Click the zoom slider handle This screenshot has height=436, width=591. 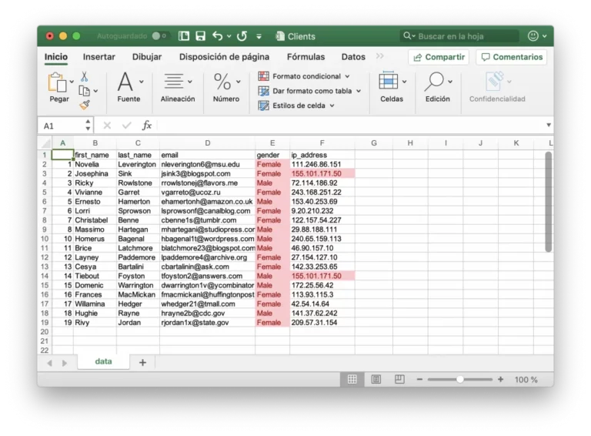click(459, 379)
